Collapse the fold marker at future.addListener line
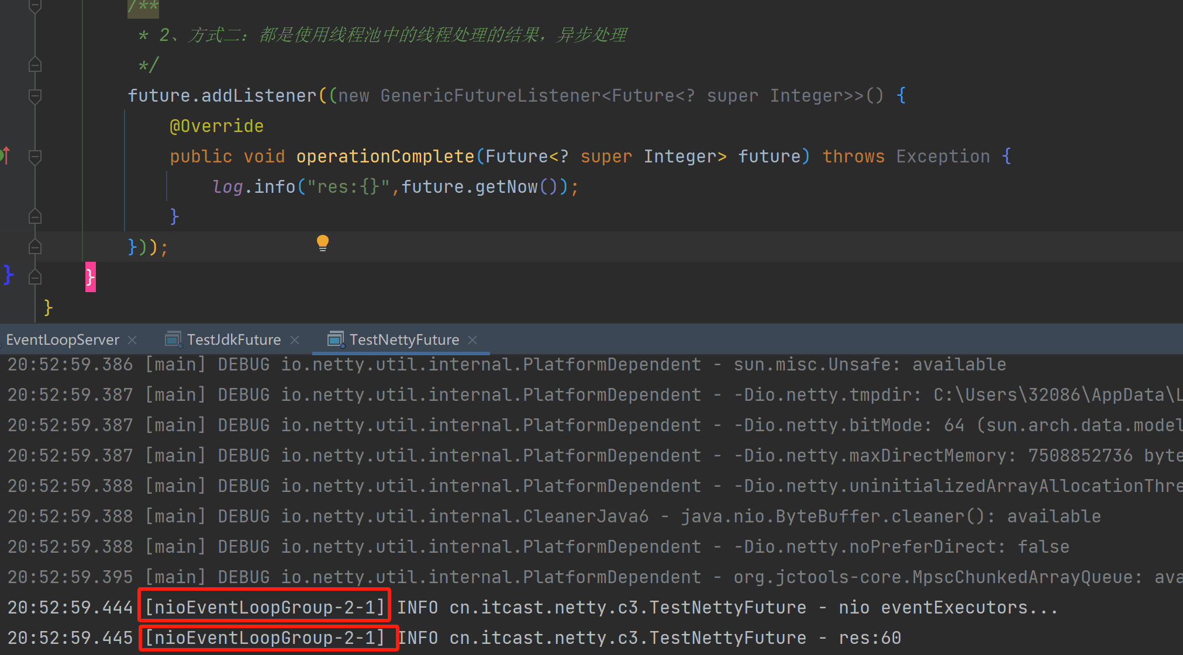The image size is (1183, 655). click(x=35, y=95)
